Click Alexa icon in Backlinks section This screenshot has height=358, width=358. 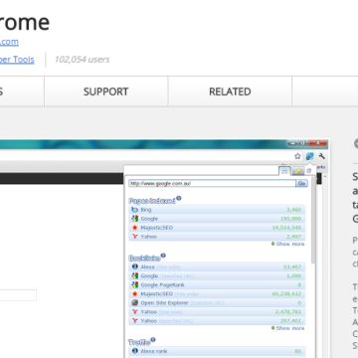tap(134, 267)
